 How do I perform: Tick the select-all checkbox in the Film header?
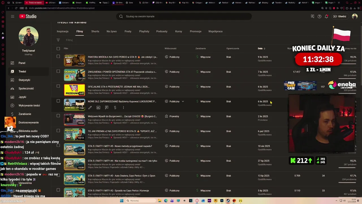(x=58, y=48)
